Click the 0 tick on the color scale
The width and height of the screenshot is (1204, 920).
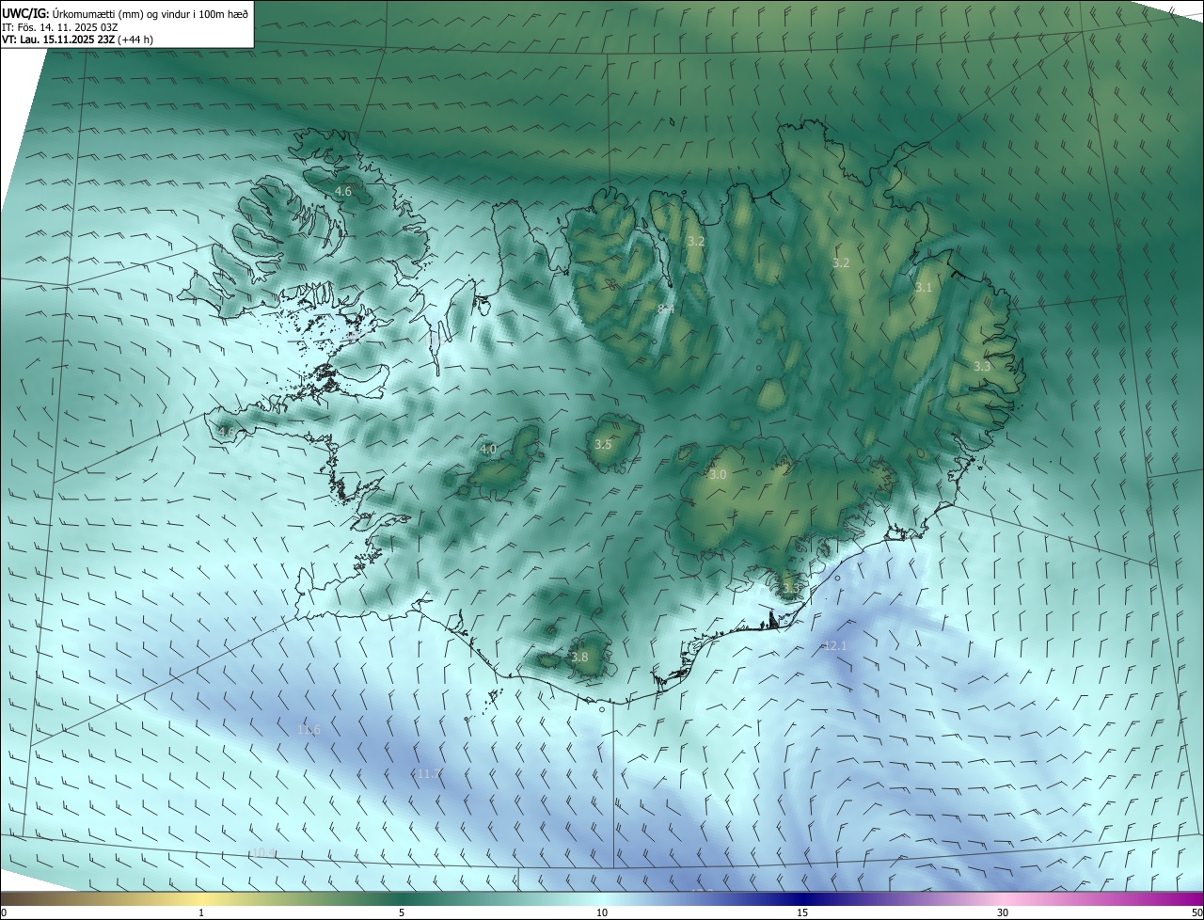pyautogui.click(x=4, y=912)
